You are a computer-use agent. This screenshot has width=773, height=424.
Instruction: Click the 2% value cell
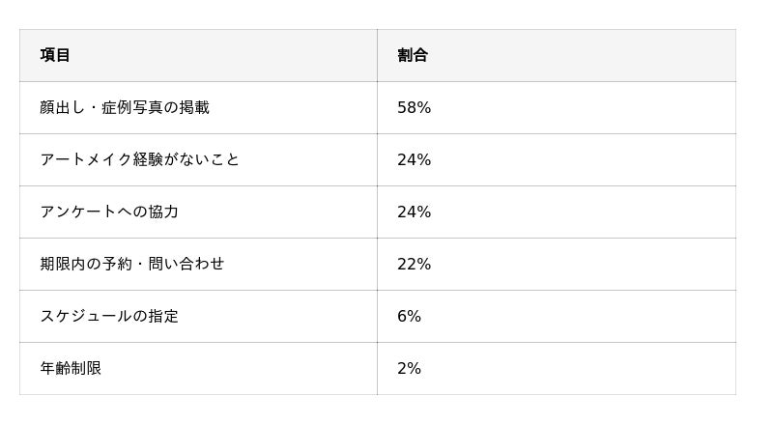point(409,368)
